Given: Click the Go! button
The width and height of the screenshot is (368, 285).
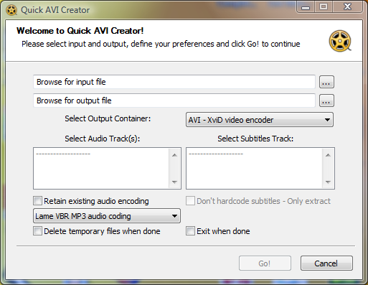Looking at the screenshot, I should [265, 263].
